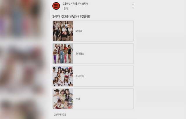186x119 pixels.
Task: Open the three-dot post options menu
Action: [133, 6]
